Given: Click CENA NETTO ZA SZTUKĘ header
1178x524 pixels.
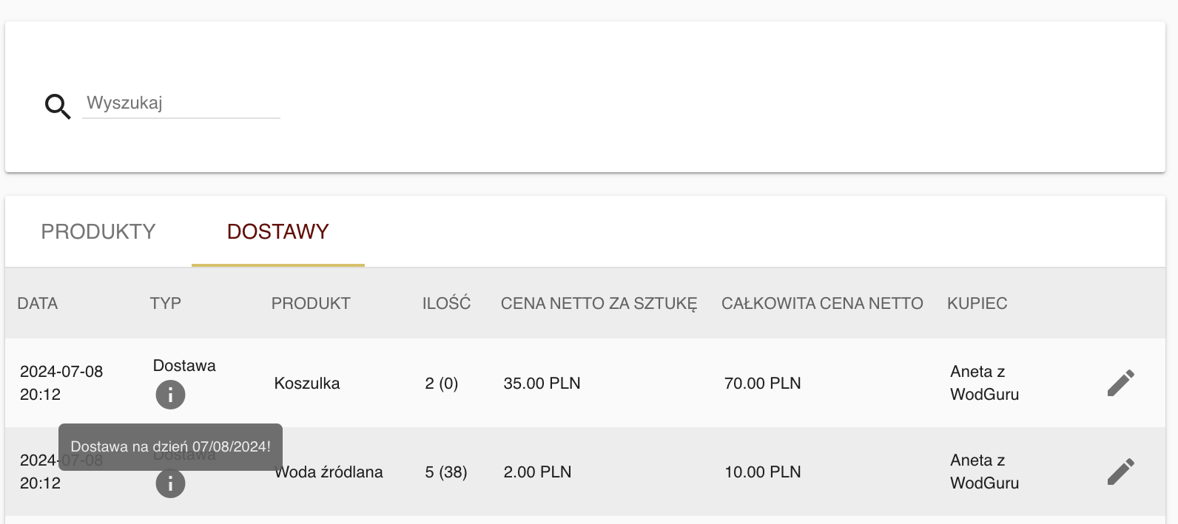Looking at the screenshot, I should [599, 303].
